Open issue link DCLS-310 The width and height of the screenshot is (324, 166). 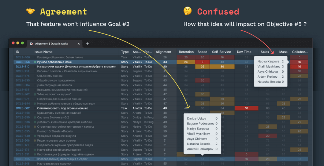coord(22,67)
